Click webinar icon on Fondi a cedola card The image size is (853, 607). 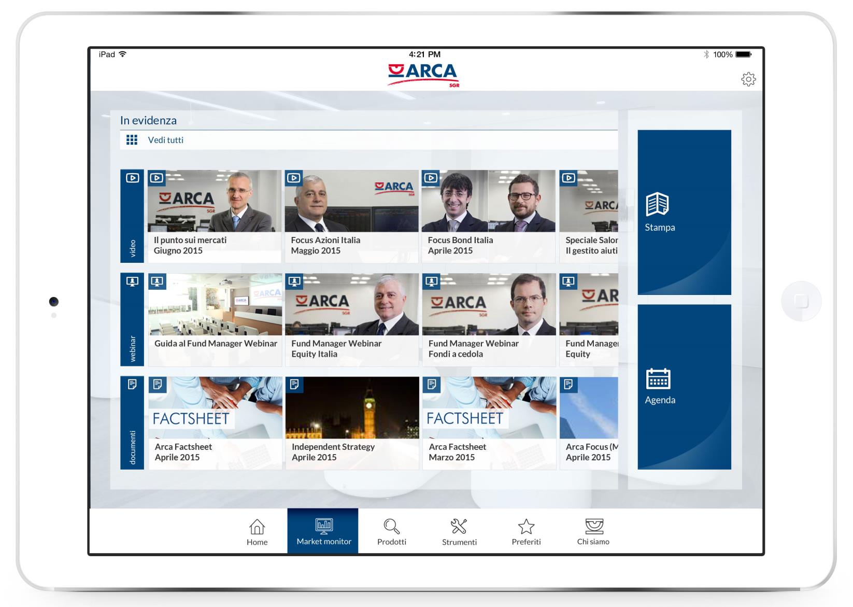(431, 282)
